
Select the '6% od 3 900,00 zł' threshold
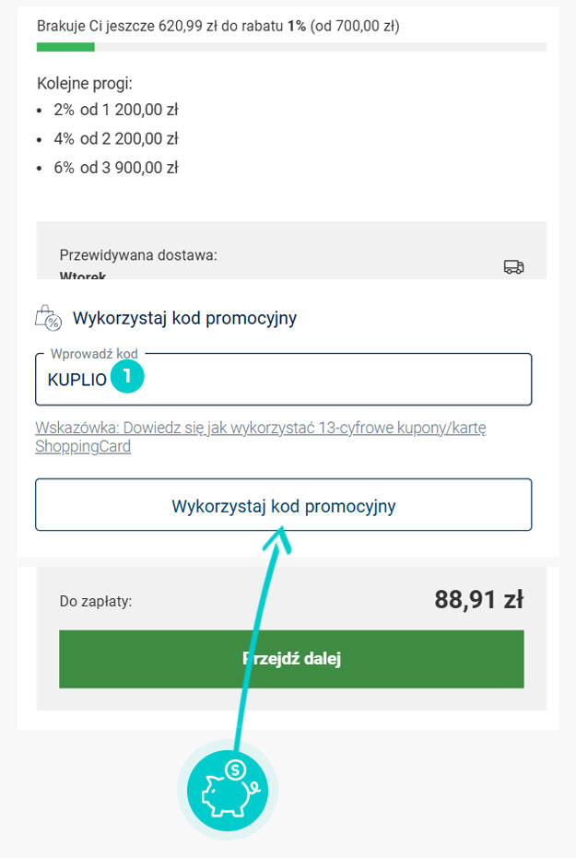pos(115,168)
